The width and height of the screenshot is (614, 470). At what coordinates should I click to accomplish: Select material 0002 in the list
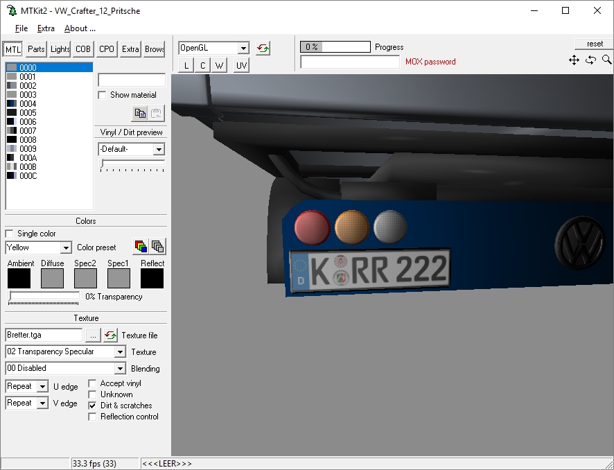[x=49, y=86]
